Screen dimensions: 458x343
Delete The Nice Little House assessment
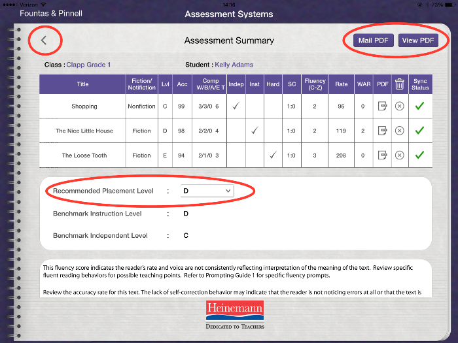(399, 131)
